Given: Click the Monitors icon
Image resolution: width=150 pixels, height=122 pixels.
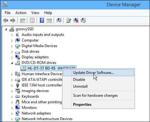Looking at the screenshot, I should point(18,108).
